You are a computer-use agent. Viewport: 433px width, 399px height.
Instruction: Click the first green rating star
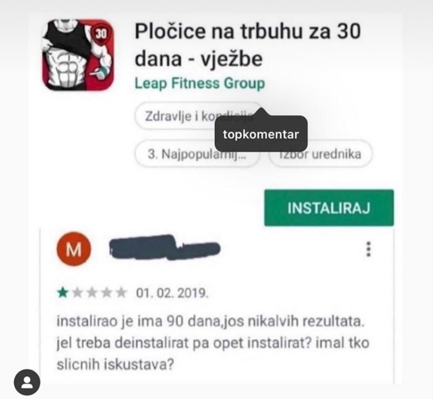click(x=63, y=293)
